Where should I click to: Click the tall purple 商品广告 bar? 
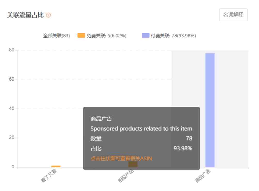(210, 110)
